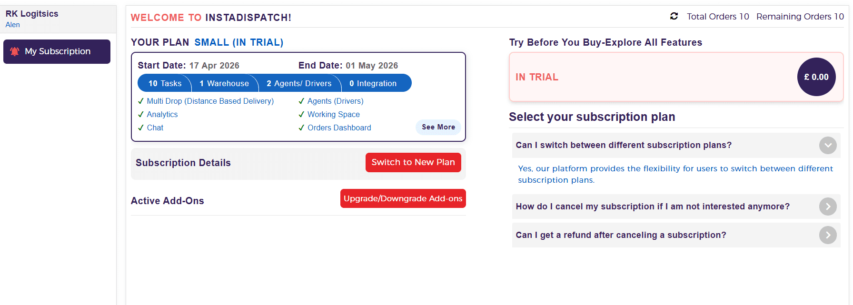Click checkmark next to Orders Dashboard
The height and width of the screenshot is (305, 853).
click(x=301, y=128)
